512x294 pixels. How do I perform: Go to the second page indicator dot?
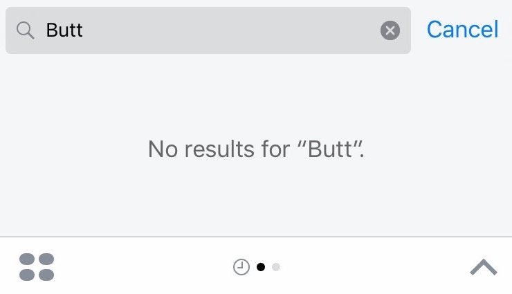pos(276,267)
